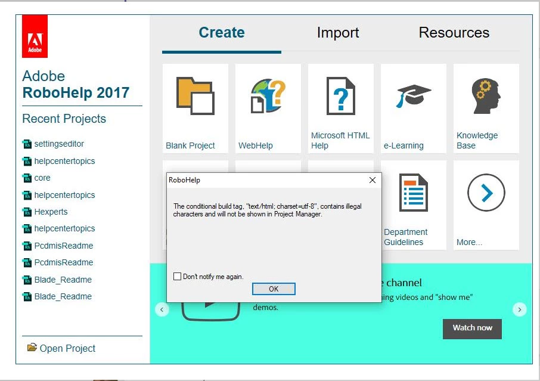Click the Recent Projects heading

tap(64, 119)
